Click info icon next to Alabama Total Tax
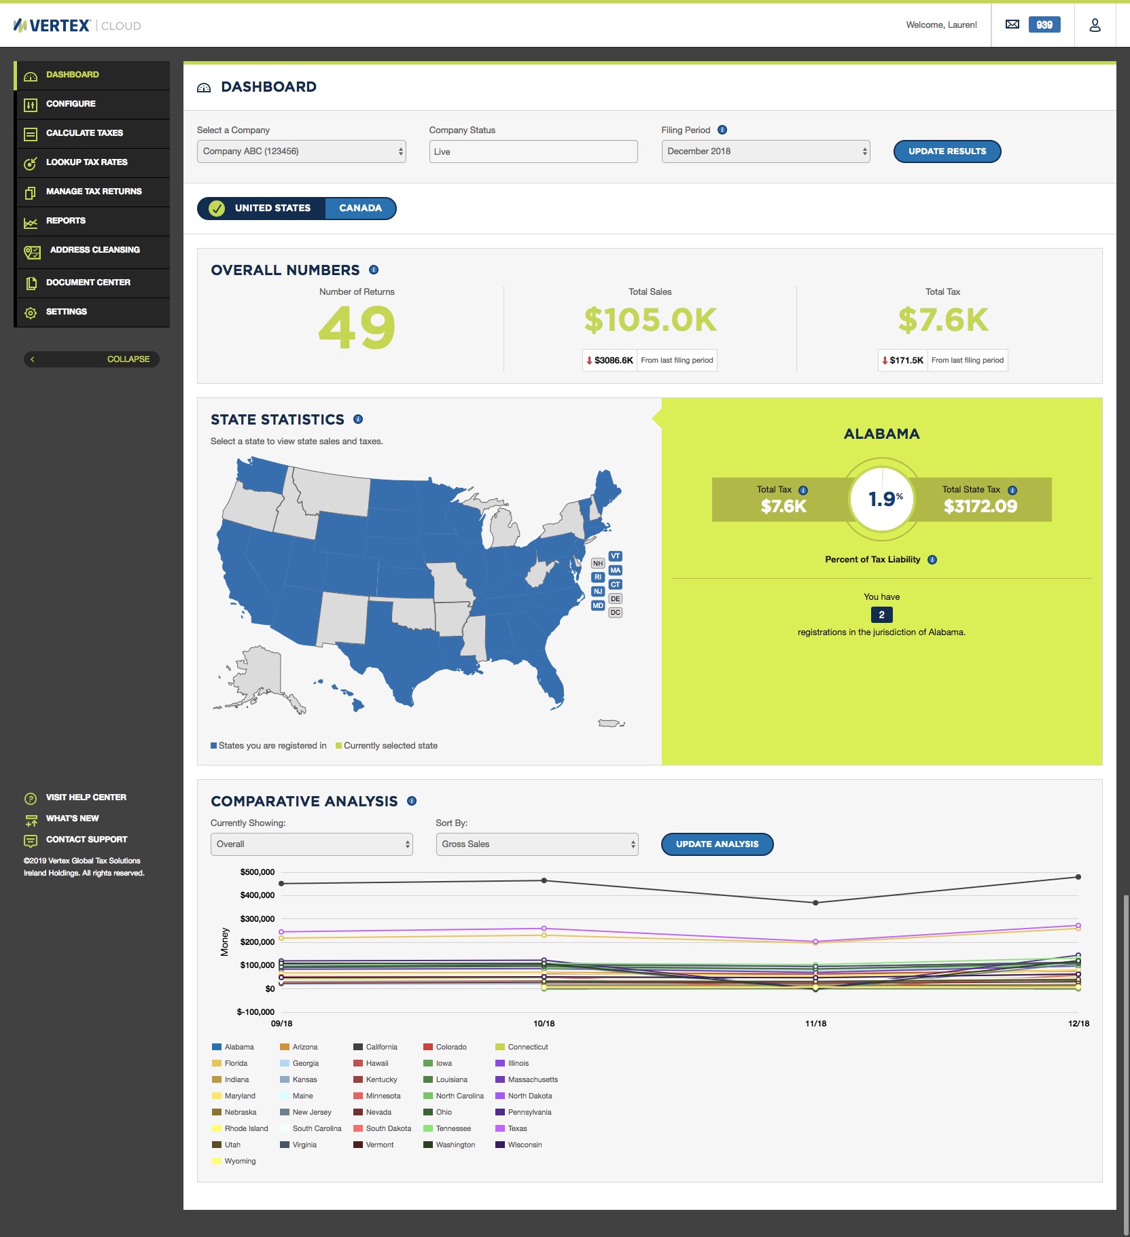This screenshot has height=1237, width=1130. click(x=803, y=490)
